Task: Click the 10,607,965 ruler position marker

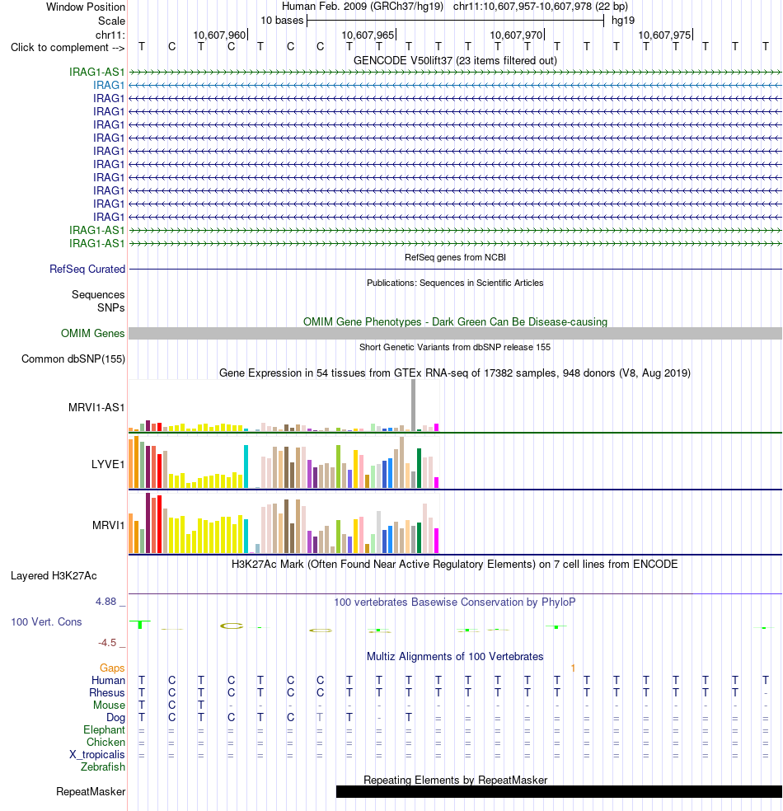Action: point(368,35)
